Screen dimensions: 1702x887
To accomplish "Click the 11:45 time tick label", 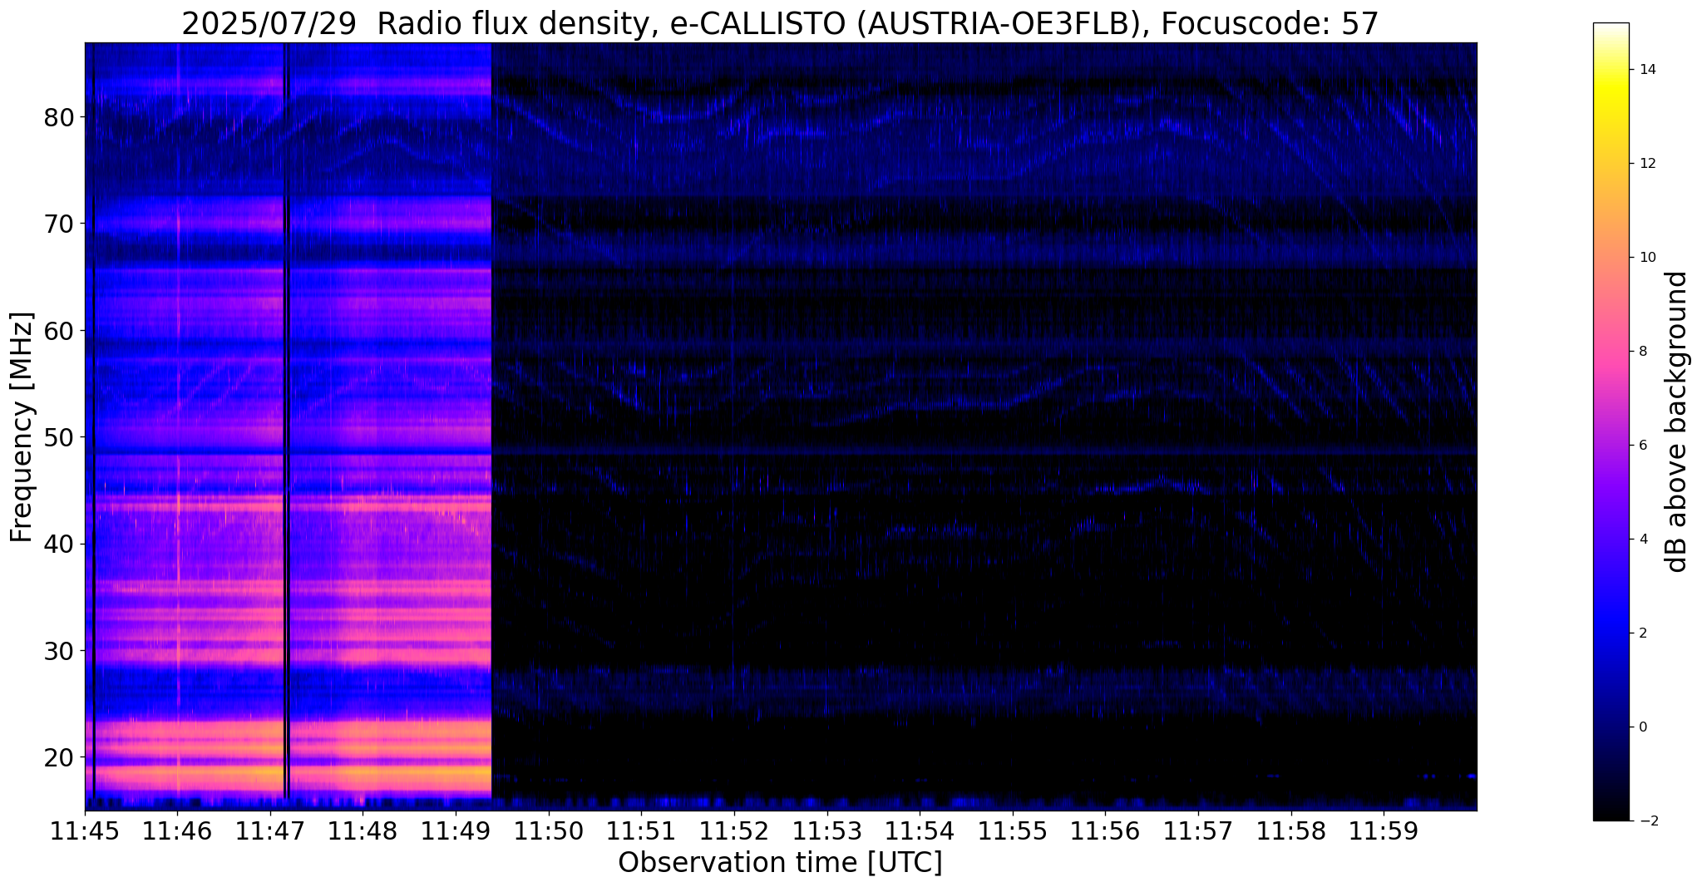I will (x=85, y=831).
